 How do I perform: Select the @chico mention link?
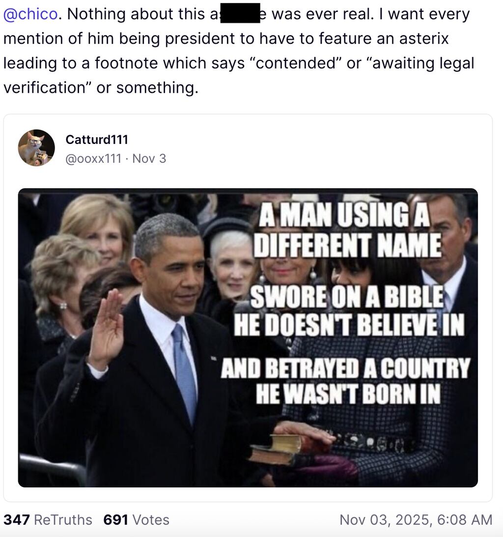pyautogui.click(x=23, y=13)
